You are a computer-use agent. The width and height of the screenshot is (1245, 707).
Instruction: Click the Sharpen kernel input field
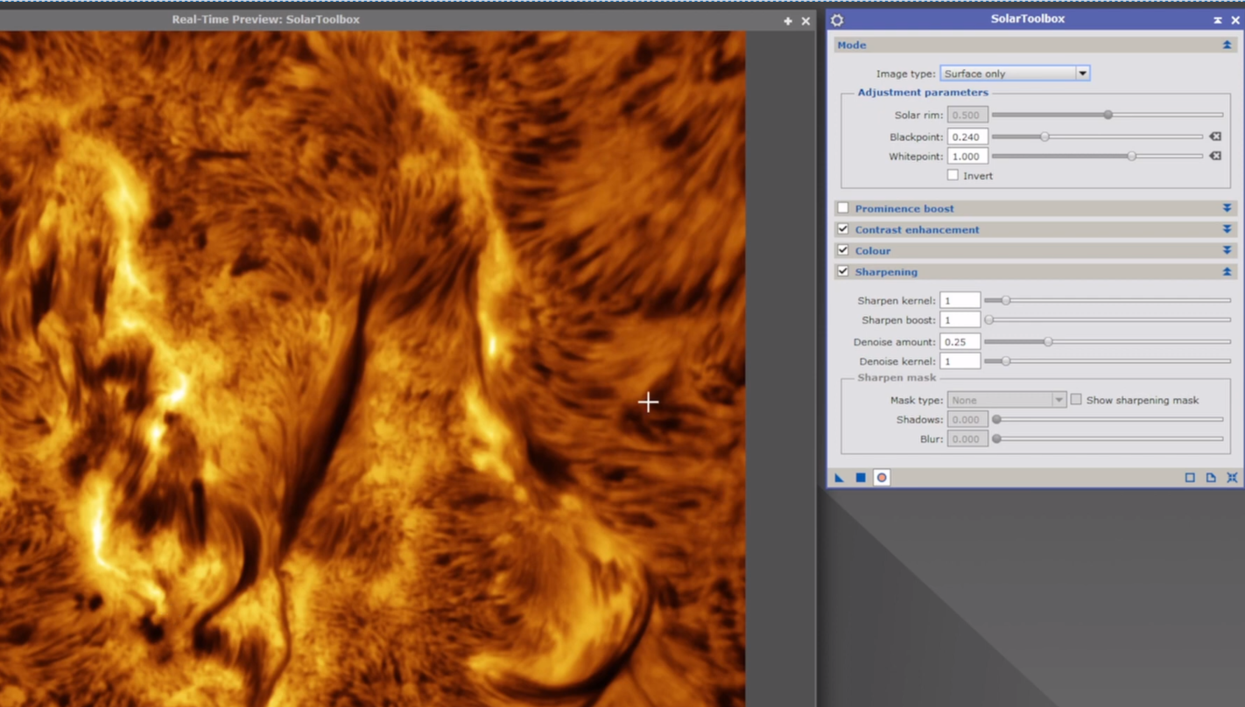960,300
